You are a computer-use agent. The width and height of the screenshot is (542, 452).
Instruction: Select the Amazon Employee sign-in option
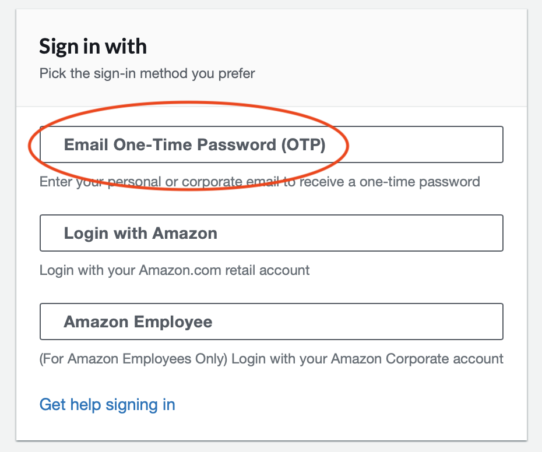pyautogui.click(x=271, y=322)
